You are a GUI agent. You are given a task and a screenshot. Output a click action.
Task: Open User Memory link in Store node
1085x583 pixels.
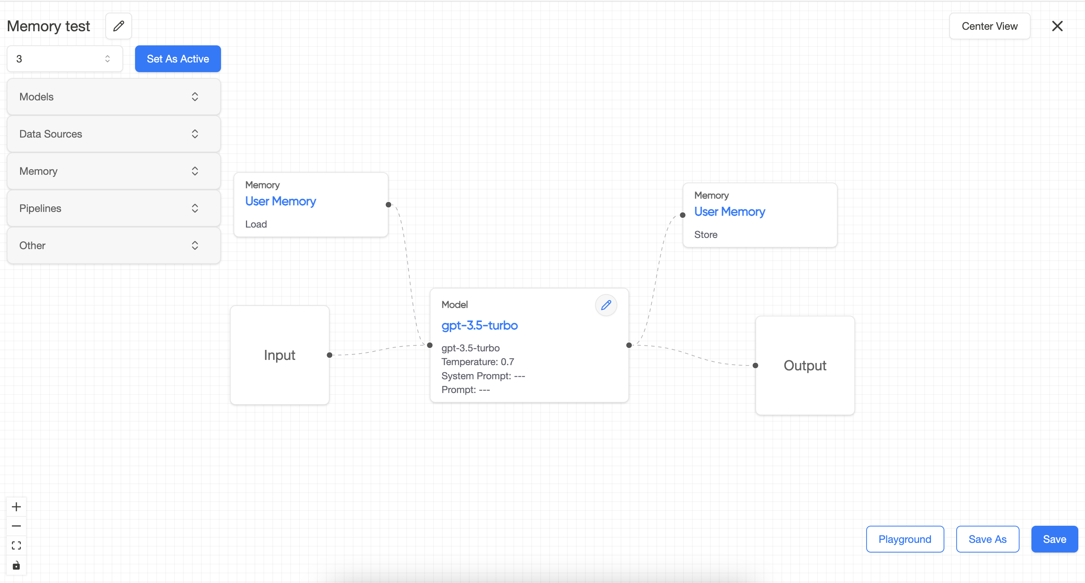pyautogui.click(x=730, y=212)
